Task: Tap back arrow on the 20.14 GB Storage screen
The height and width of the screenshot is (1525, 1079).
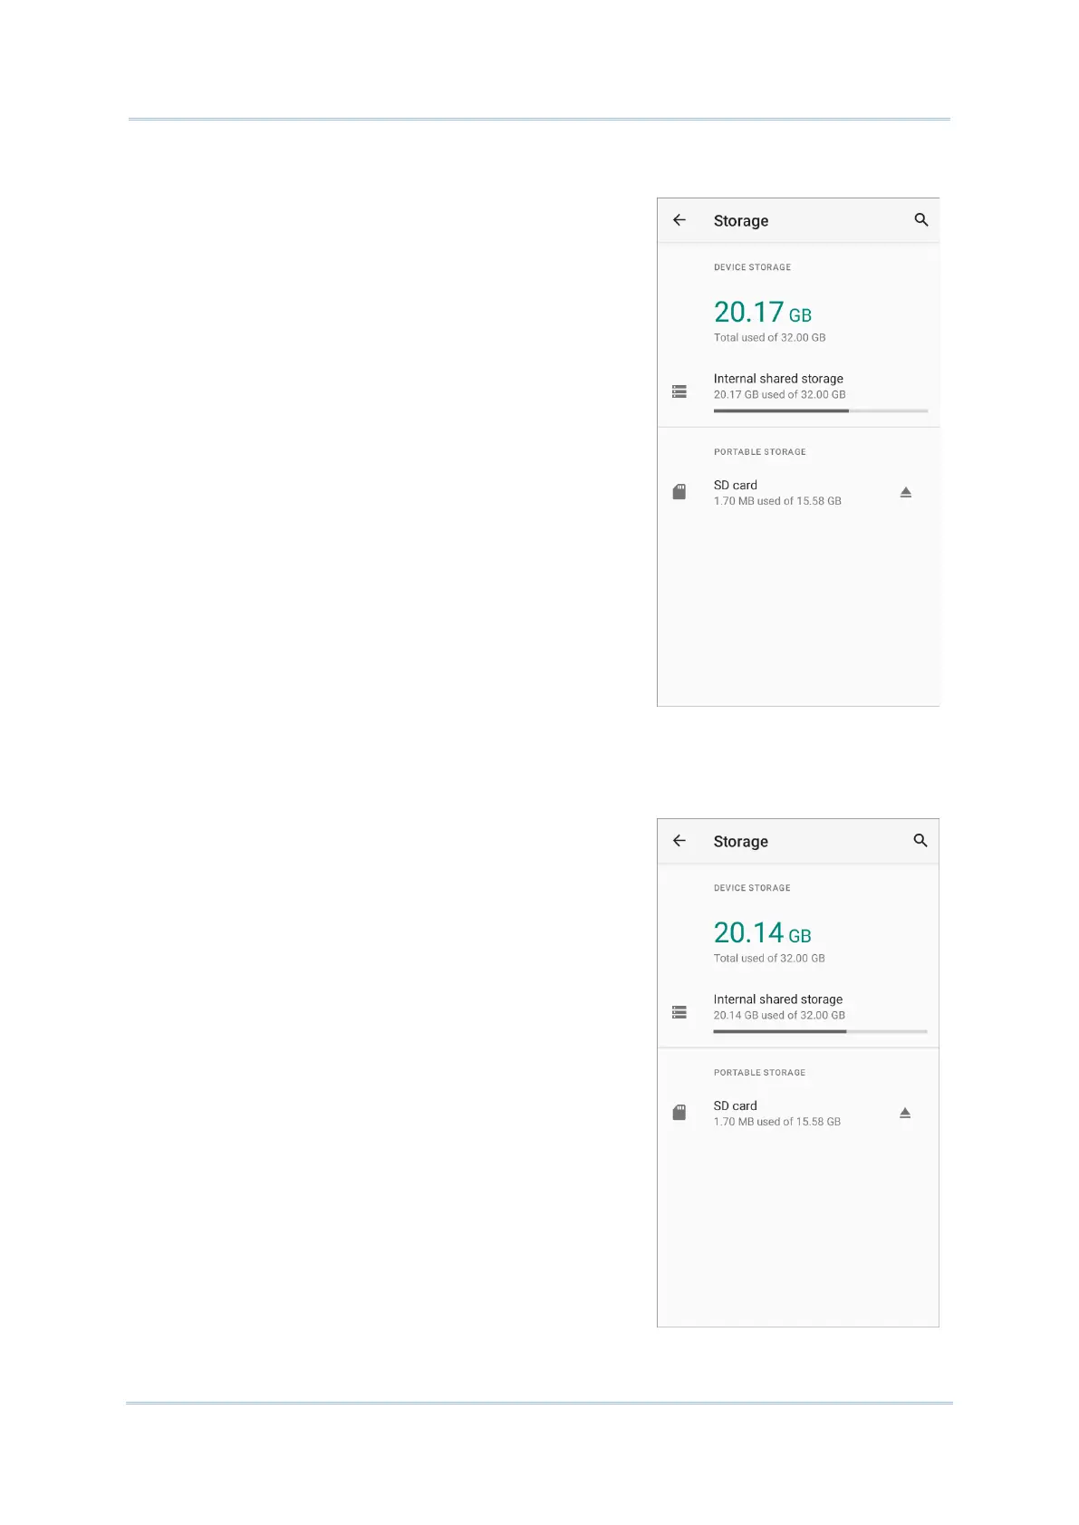Action: 679,841
